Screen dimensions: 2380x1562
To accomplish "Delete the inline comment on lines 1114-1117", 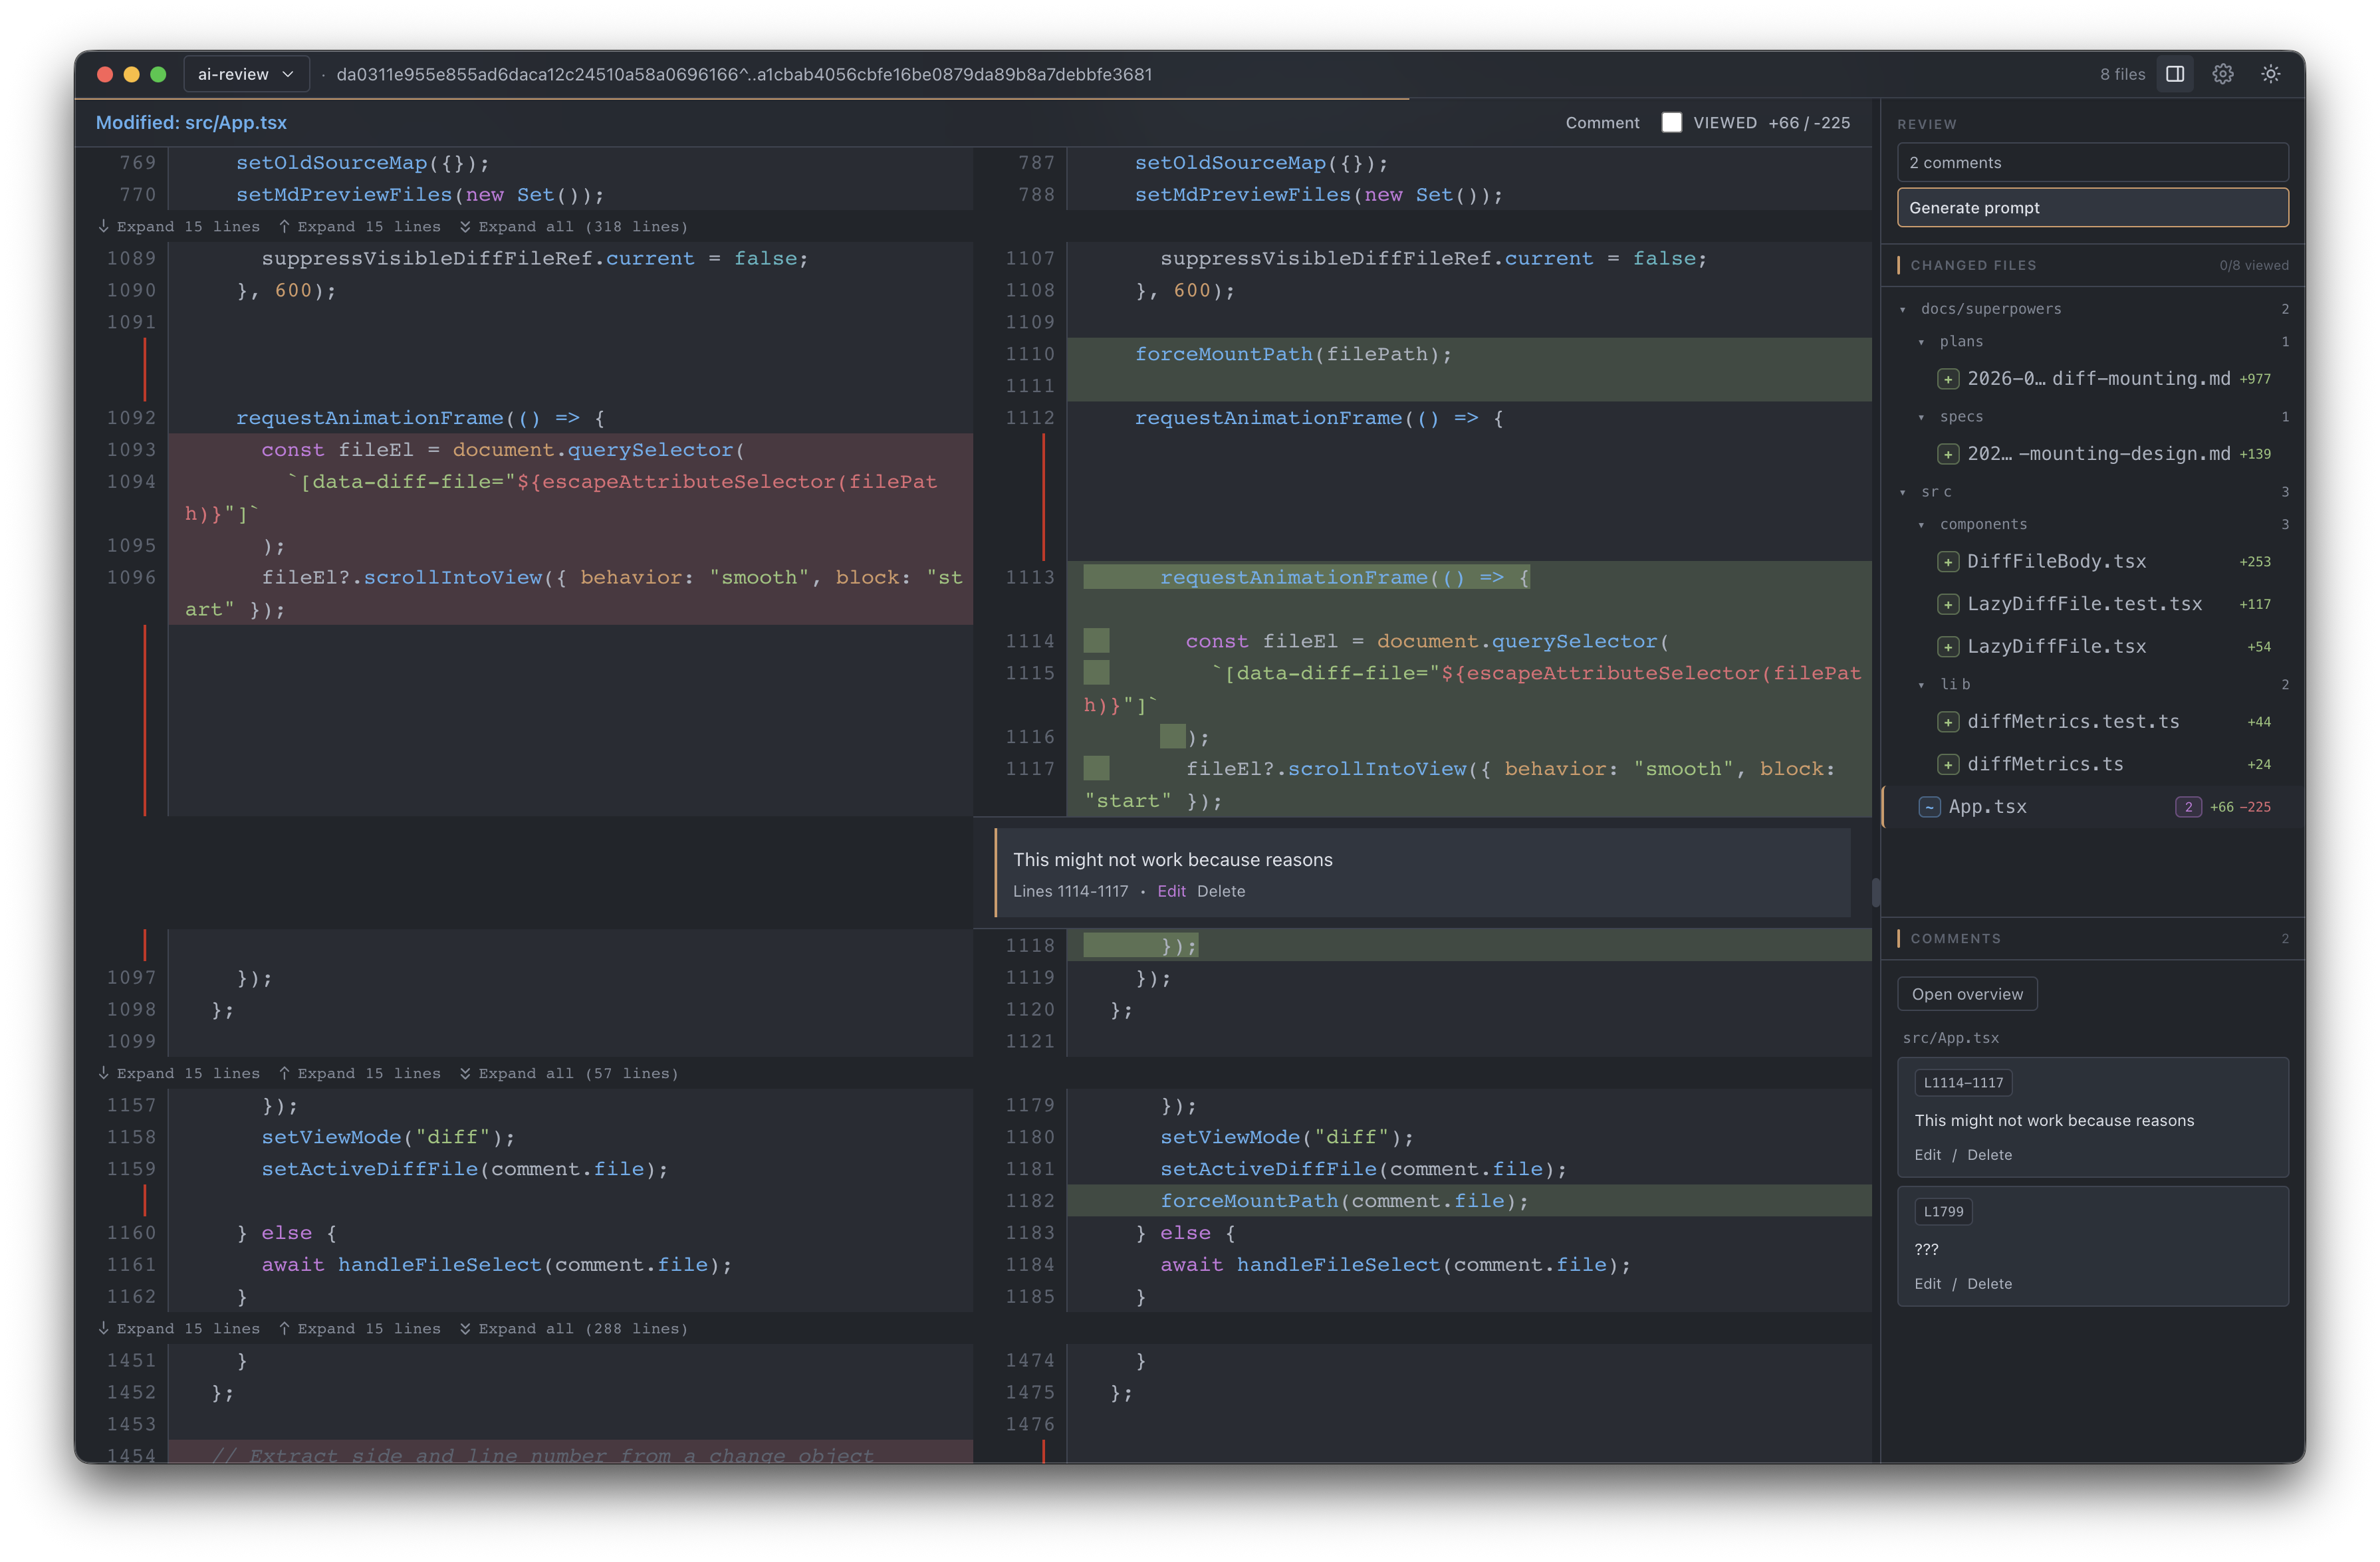I will pos(1221,891).
